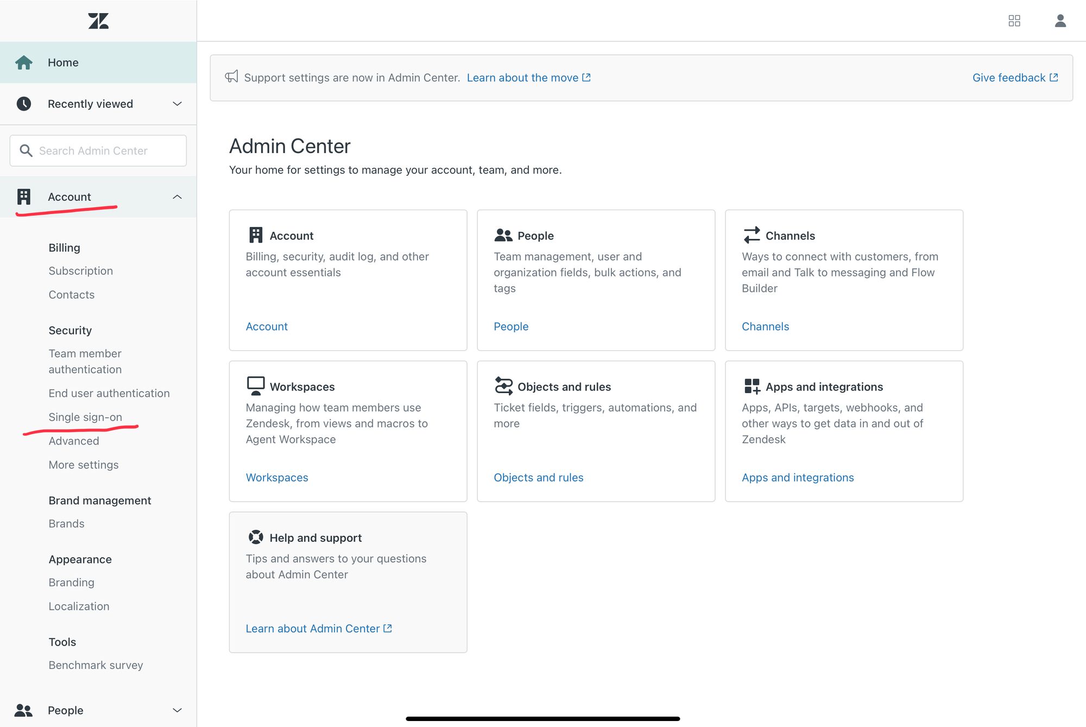Click the Recently viewed clock icon
The height and width of the screenshot is (727, 1086).
pyautogui.click(x=24, y=104)
